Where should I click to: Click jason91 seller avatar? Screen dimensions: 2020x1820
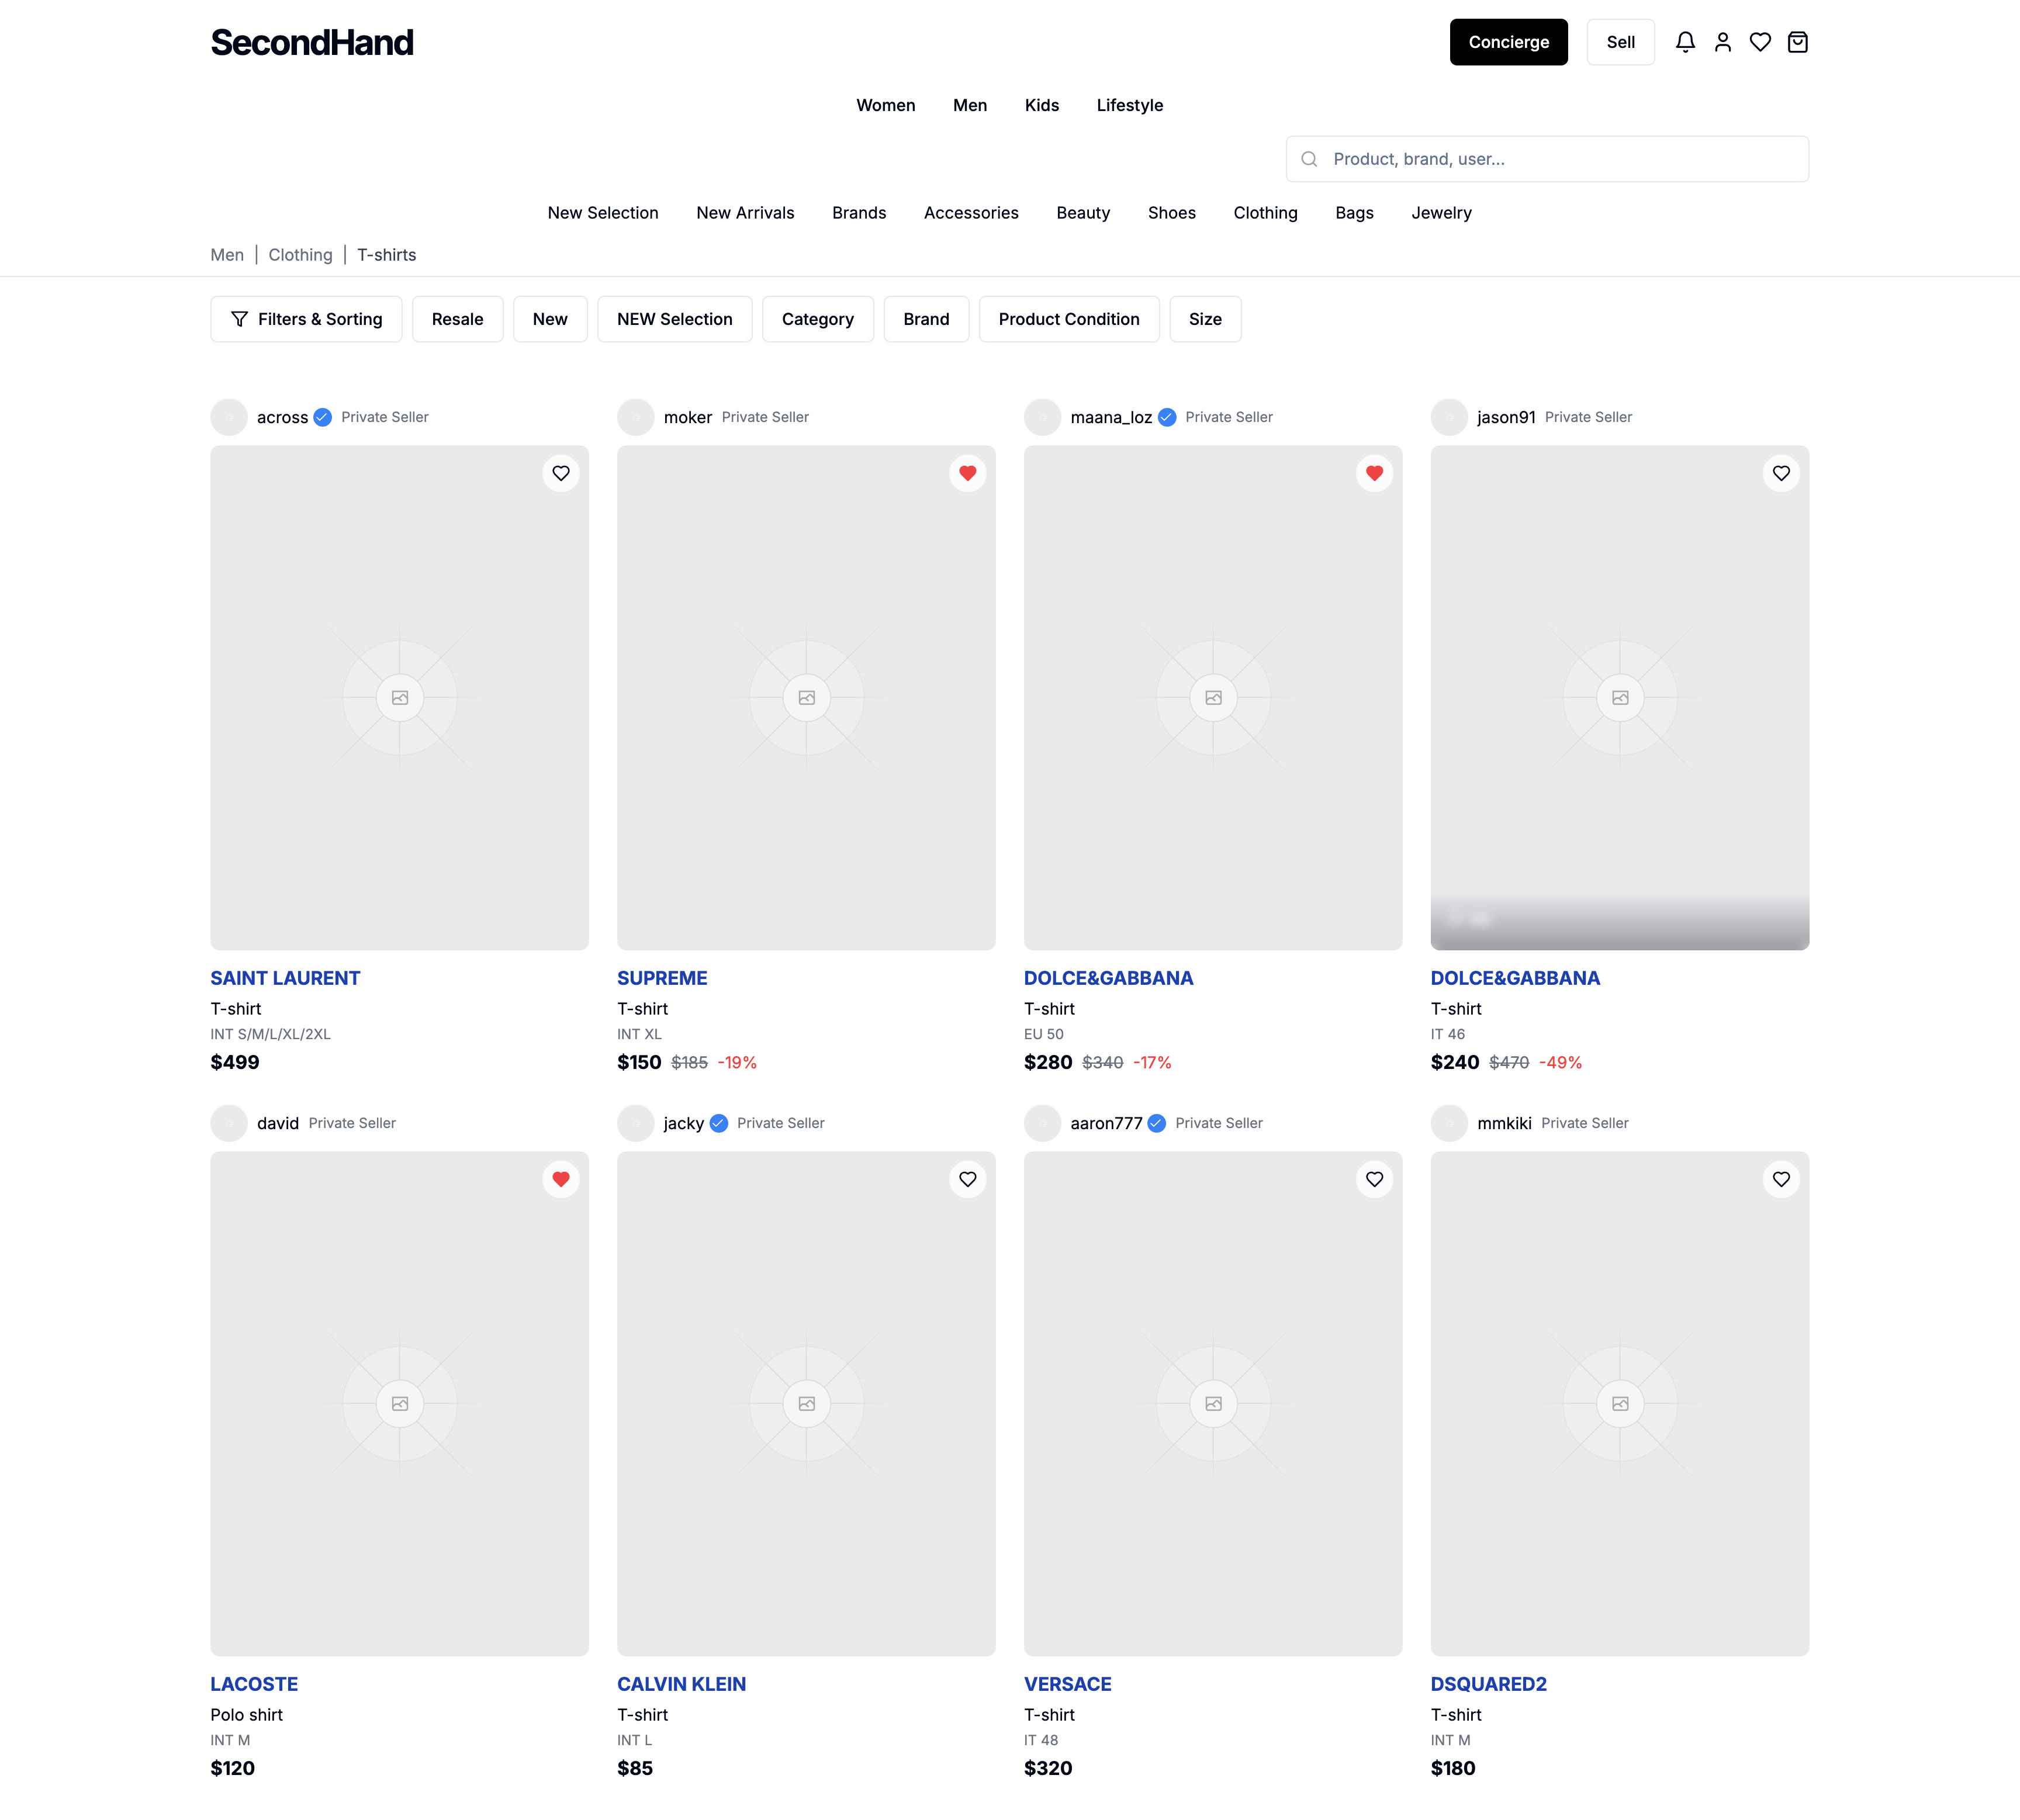(x=1449, y=417)
